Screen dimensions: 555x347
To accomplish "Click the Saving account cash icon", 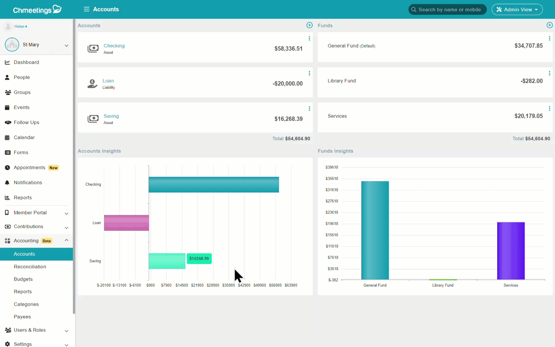I will point(93,119).
